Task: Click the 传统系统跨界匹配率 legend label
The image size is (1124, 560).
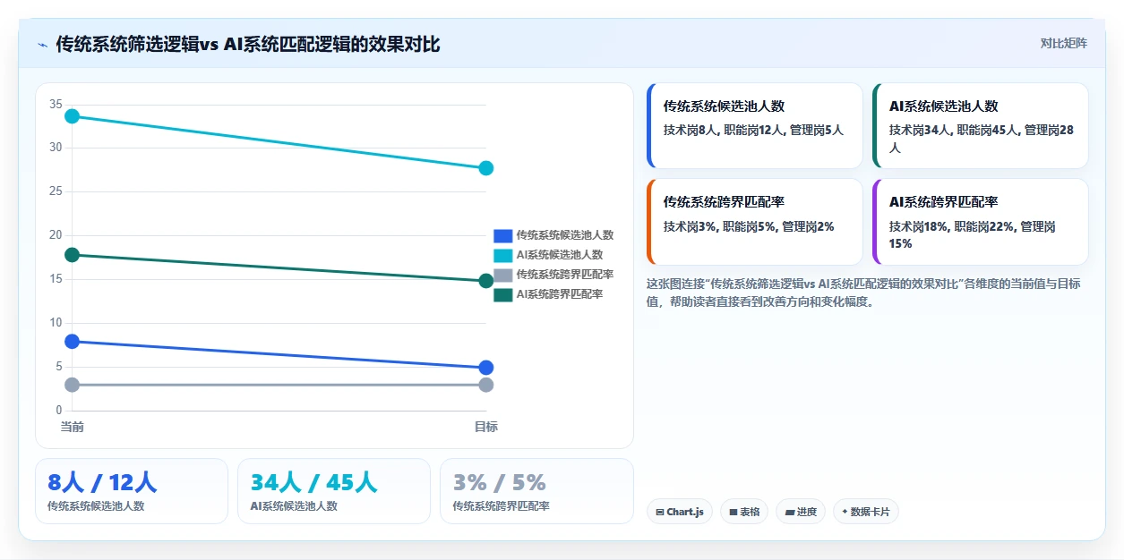Action: point(565,275)
